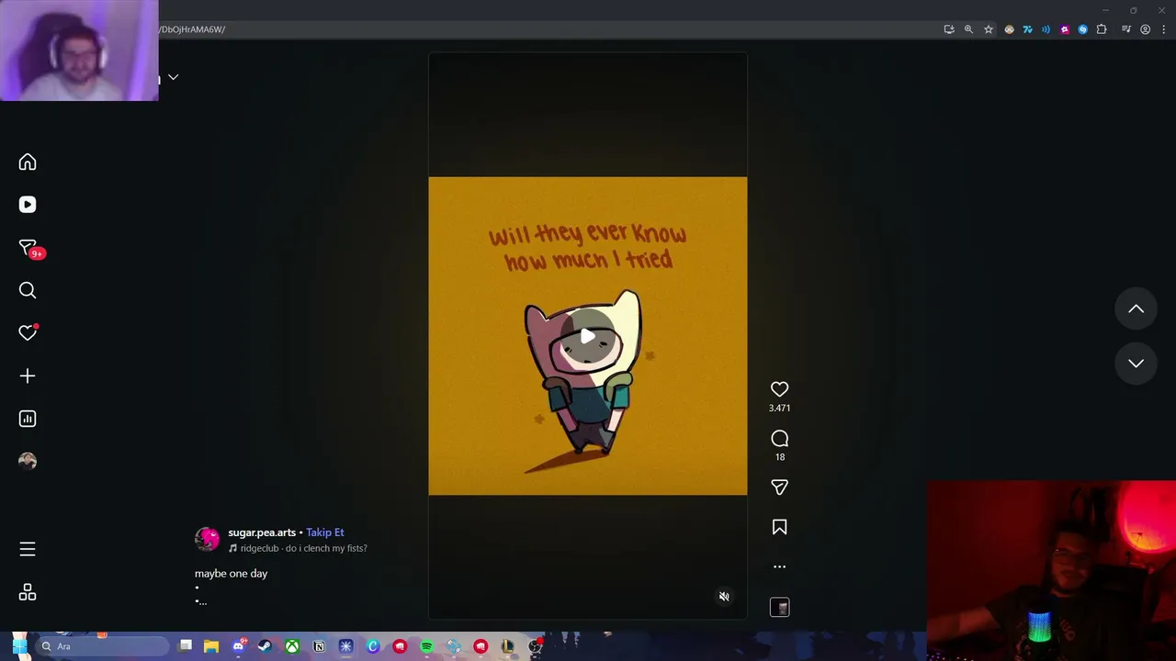Expand the dropdown chevron beside the webcam
Image resolution: width=1176 pixels, height=661 pixels.
click(173, 77)
